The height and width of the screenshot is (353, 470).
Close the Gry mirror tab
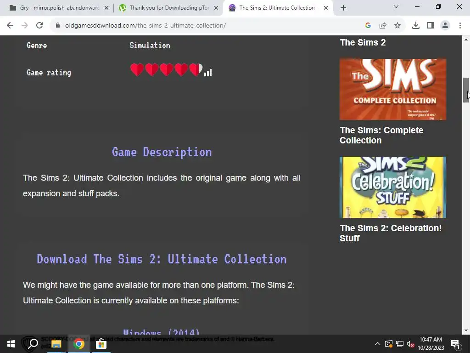(106, 8)
